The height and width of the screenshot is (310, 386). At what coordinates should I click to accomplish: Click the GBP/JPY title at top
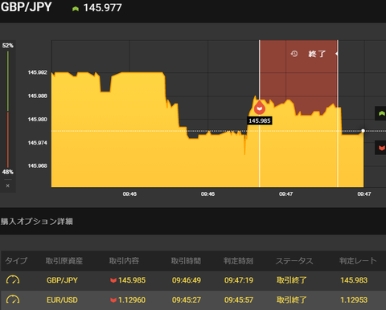point(26,7)
